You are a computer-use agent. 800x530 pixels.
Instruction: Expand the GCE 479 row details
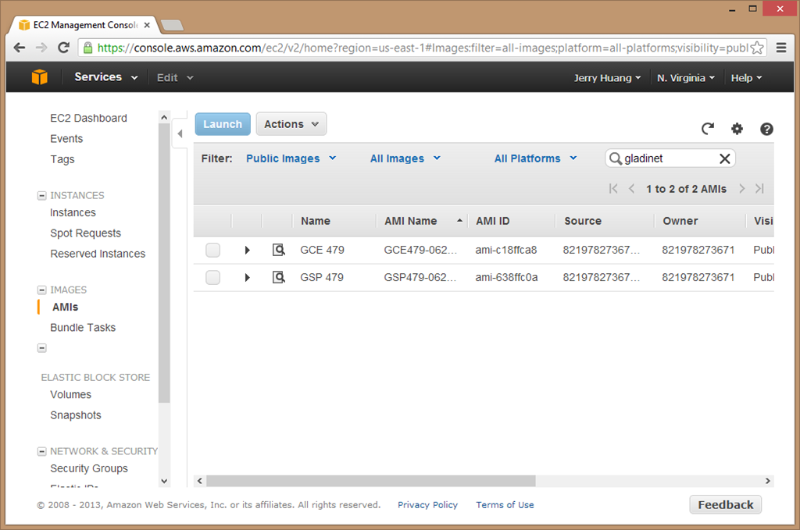[247, 250]
